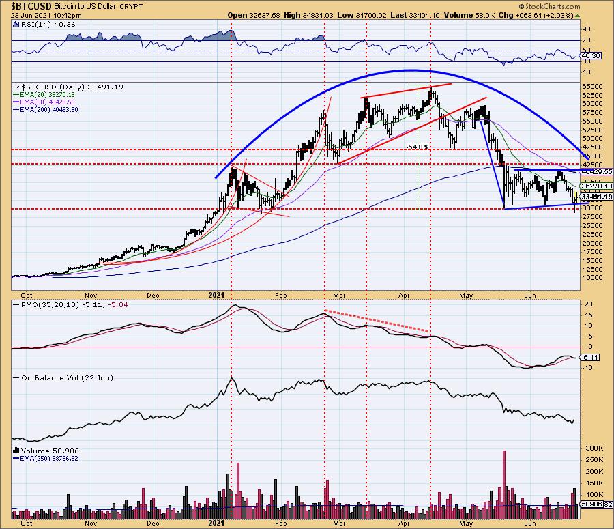This screenshot has width=614, height=529.
Task: Click the Volume 58.9K header value
Action: click(469, 15)
